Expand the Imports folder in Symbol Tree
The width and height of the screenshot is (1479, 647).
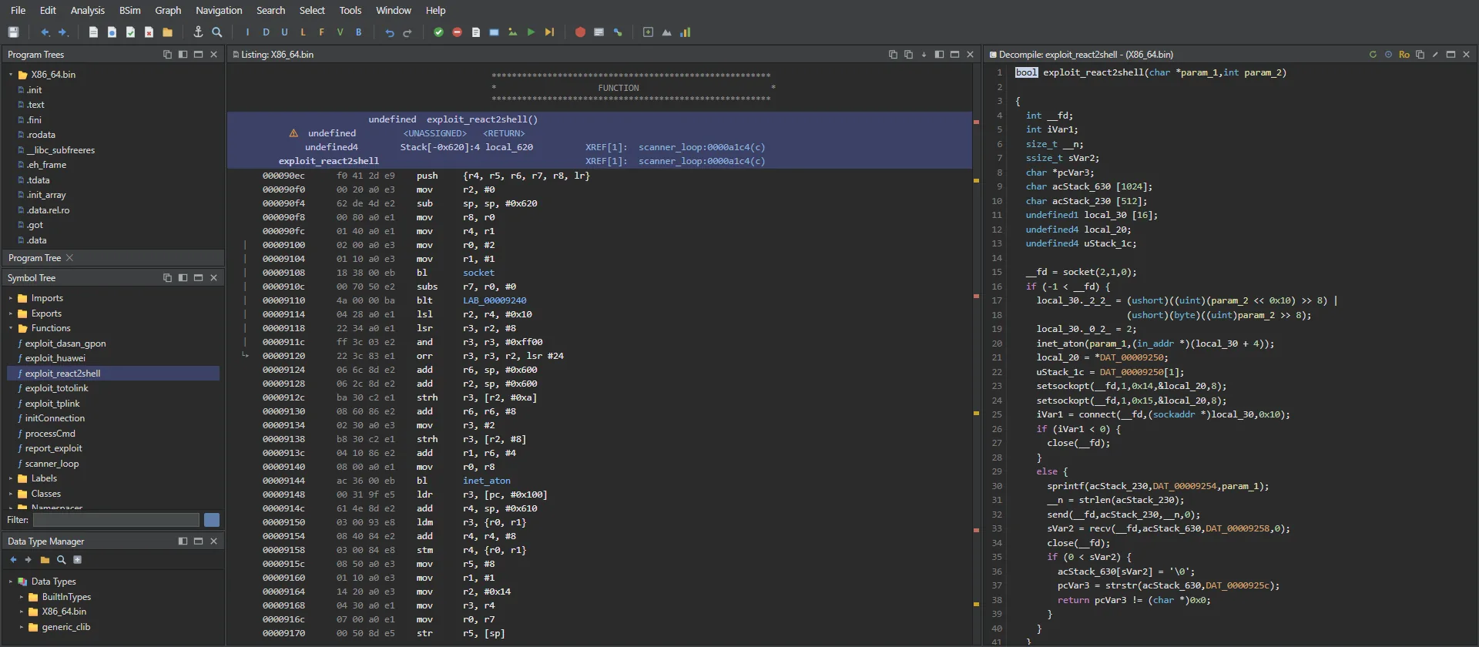11,298
